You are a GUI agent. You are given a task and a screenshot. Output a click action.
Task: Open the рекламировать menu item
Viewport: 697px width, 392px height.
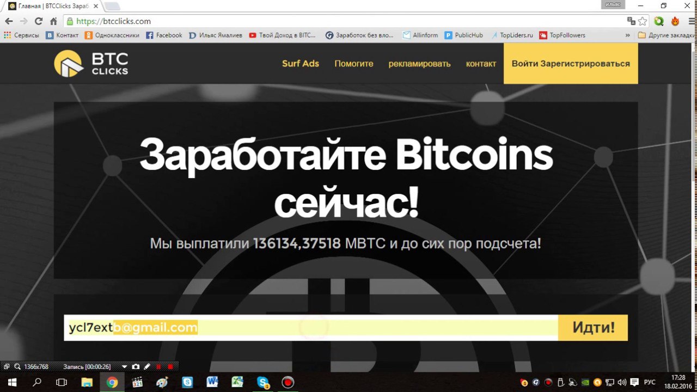click(419, 64)
